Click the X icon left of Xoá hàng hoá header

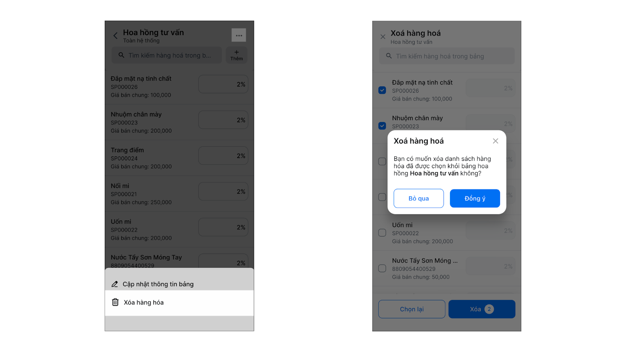pyautogui.click(x=383, y=37)
